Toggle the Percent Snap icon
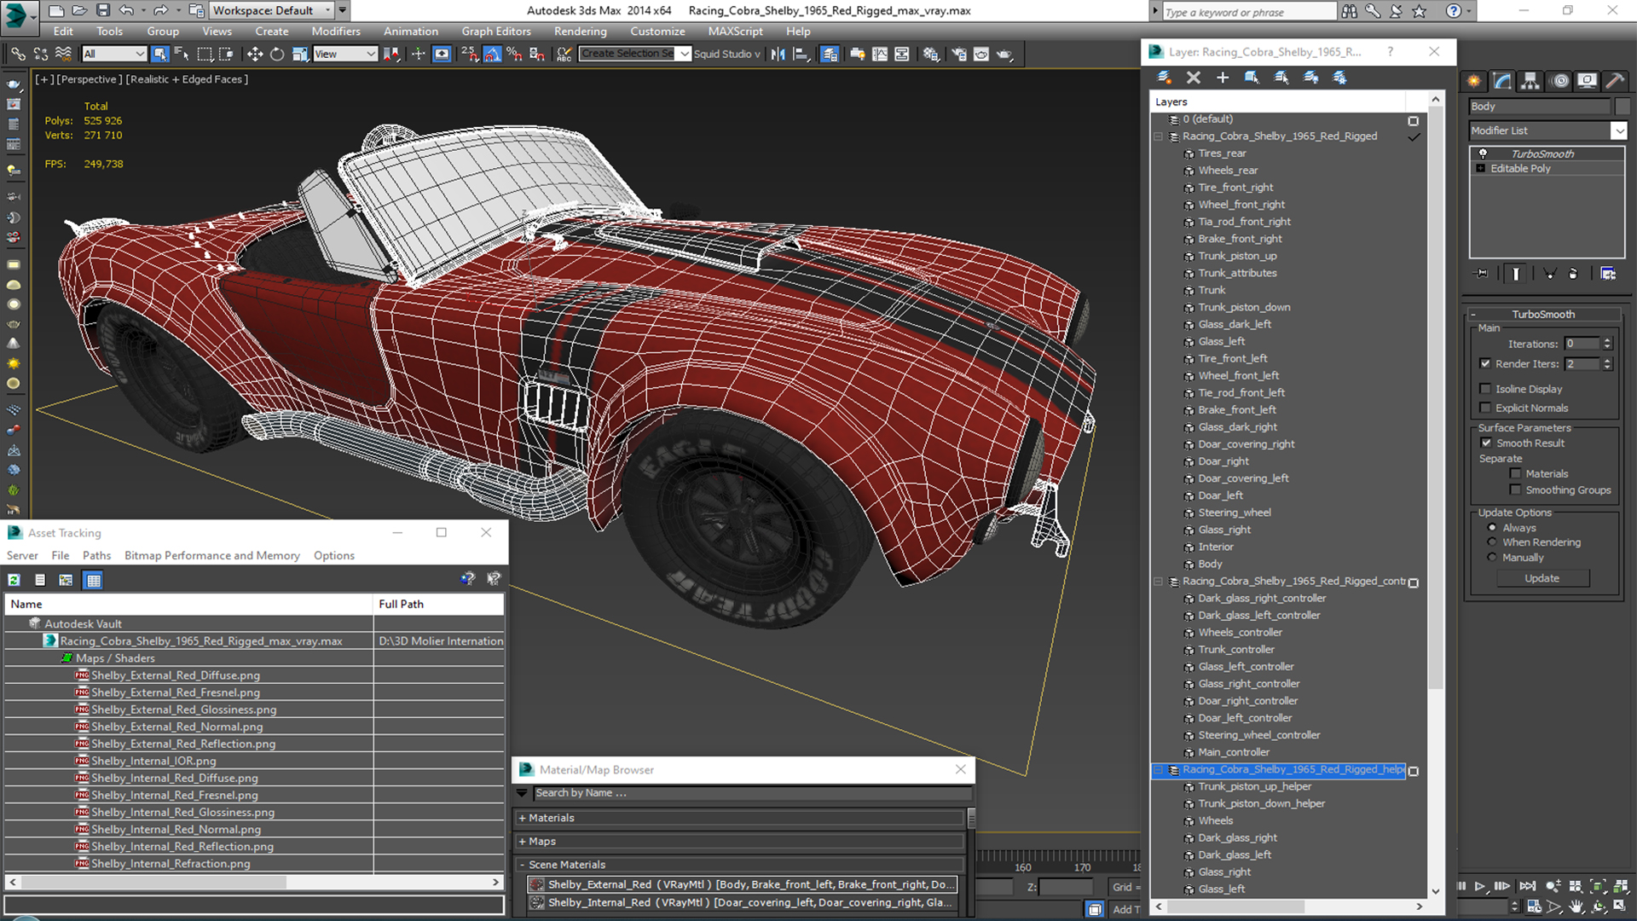This screenshot has width=1637, height=921. 514,54
